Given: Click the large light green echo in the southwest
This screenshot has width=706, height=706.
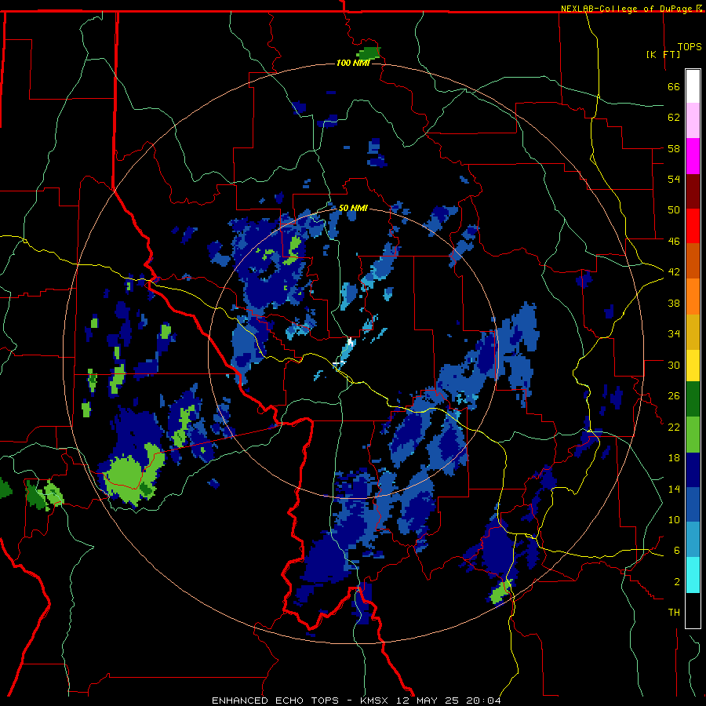Looking at the screenshot, I should pyautogui.click(x=129, y=476).
